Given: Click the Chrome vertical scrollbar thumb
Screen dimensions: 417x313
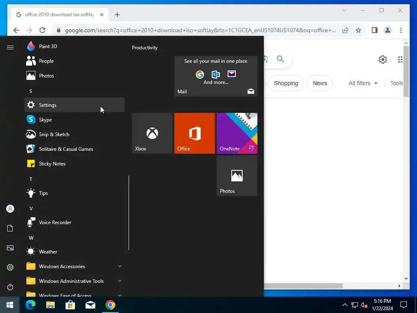Looking at the screenshot, I should tap(406, 71).
